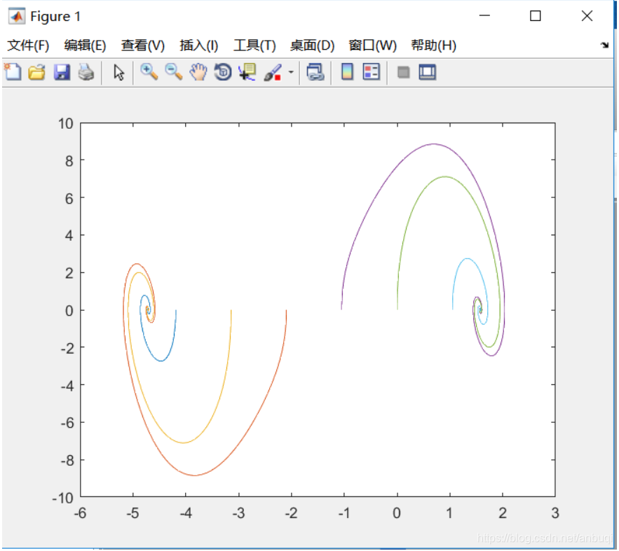Save the figure using the floppy disk icon

pyautogui.click(x=62, y=73)
